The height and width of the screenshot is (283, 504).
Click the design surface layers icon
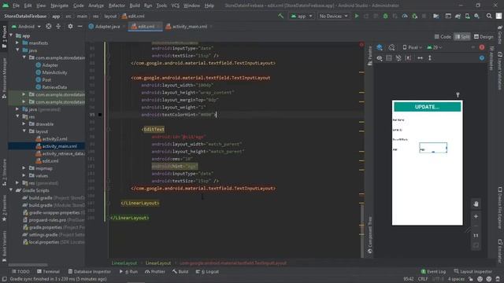(380, 47)
